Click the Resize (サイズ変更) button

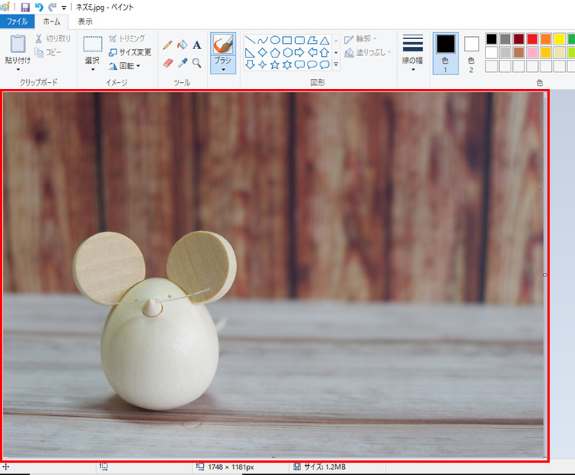130,52
